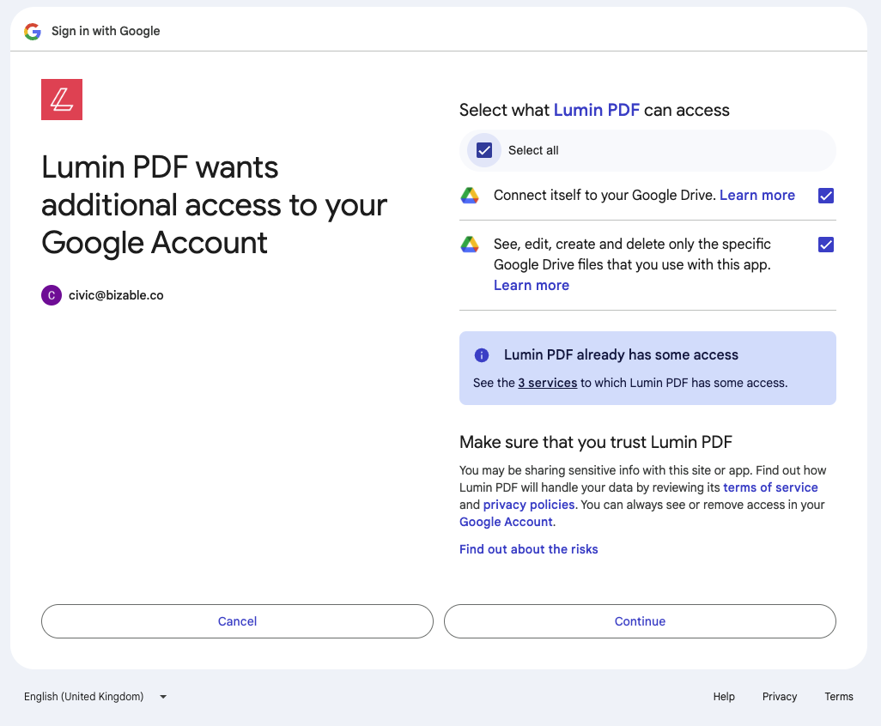Click the Drive icon beside See, edit, create
This screenshot has height=726, width=881.
click(470, 245)
